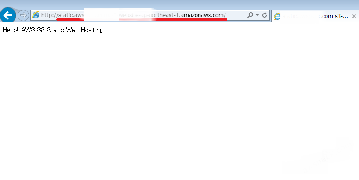The image size is (359, 180).
Task: Click the Internet Explorer icon in address bar
Action: coord(36,15)
